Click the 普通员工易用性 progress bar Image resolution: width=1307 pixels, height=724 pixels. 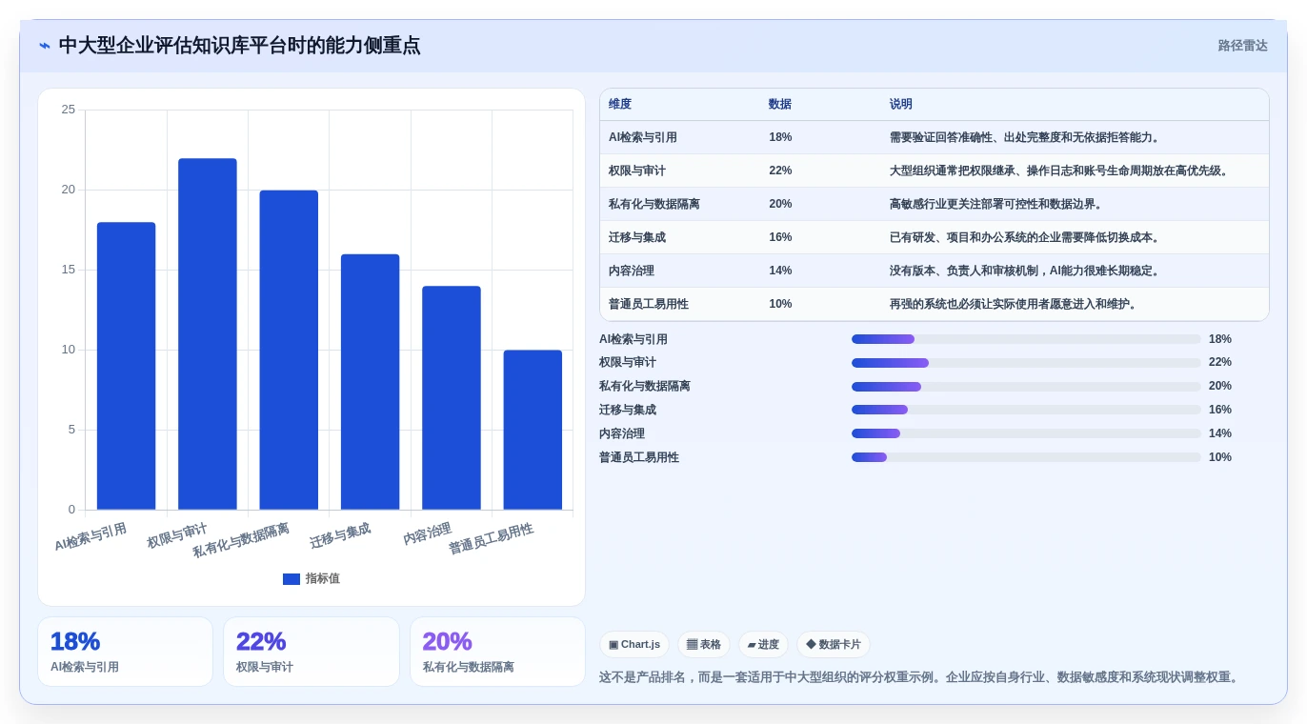(x=1026, y=457)
